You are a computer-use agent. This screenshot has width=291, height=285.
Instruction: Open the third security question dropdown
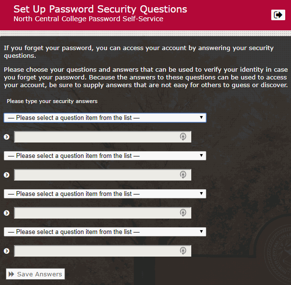105,194
